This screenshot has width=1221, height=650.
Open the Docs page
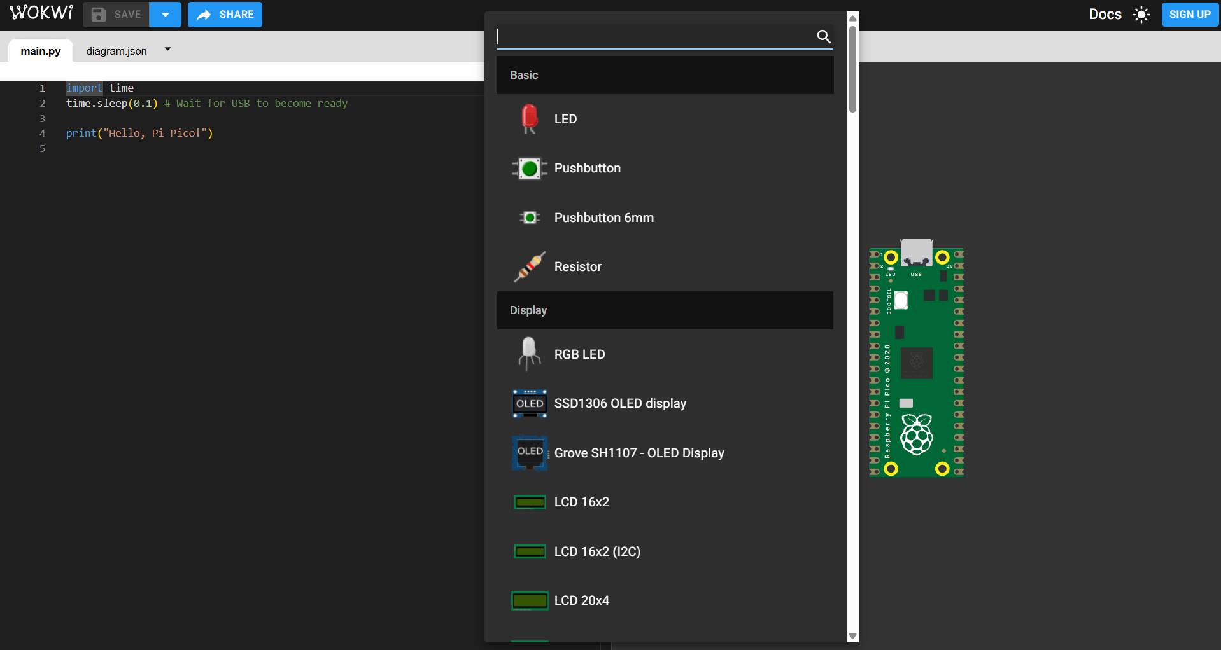tap(1105, 14)
